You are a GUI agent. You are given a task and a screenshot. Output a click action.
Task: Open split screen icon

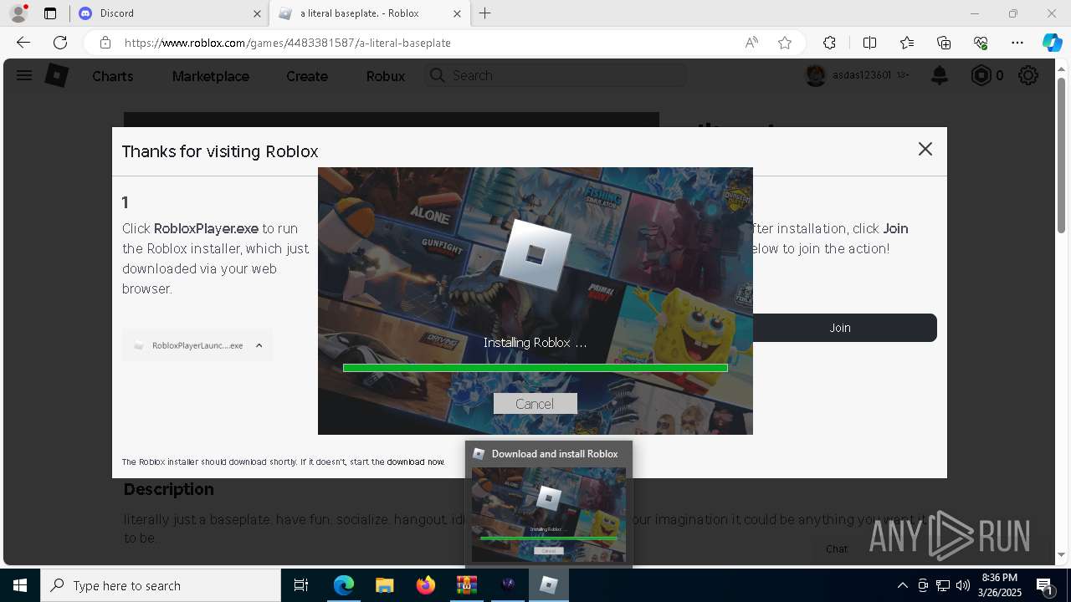869,43
